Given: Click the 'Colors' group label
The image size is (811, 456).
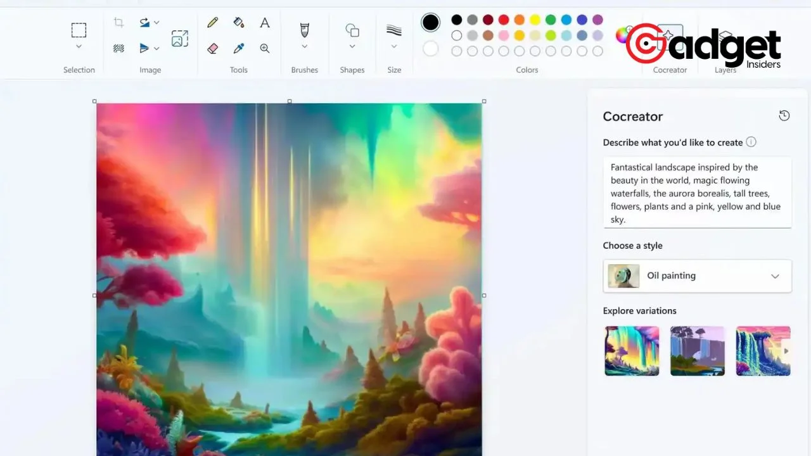Looking at the screenshot, I should pos(527,70).
